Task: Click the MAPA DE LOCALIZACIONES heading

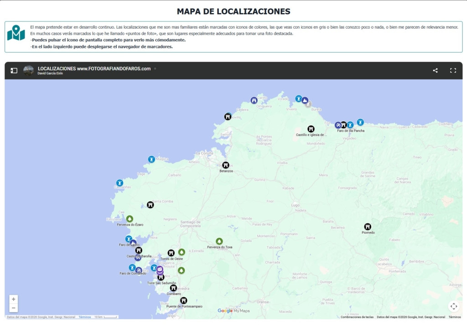Action: coord(233,11)
